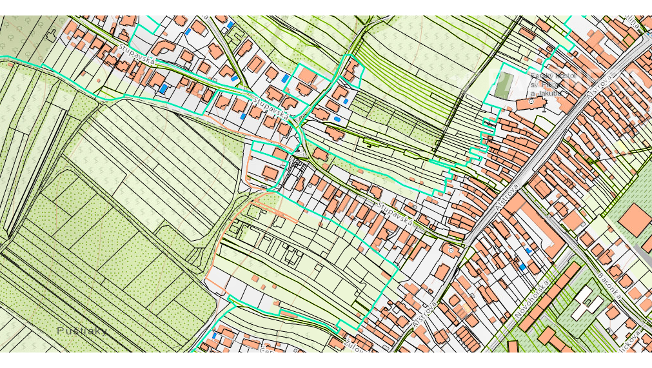This screenshot has height=368, width=652.
Task: Select the dark green sports field near the church
Action: tap(504, 85)
